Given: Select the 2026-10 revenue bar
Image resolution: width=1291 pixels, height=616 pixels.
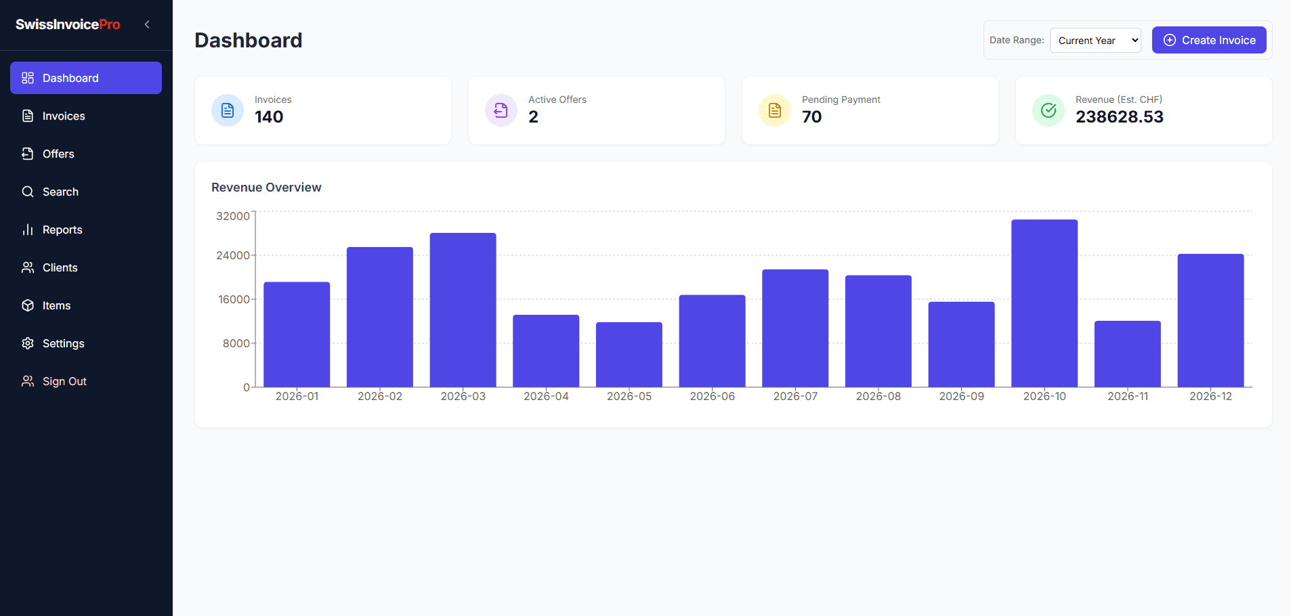Looking at the screenshot, I should tap(1044, 303).
